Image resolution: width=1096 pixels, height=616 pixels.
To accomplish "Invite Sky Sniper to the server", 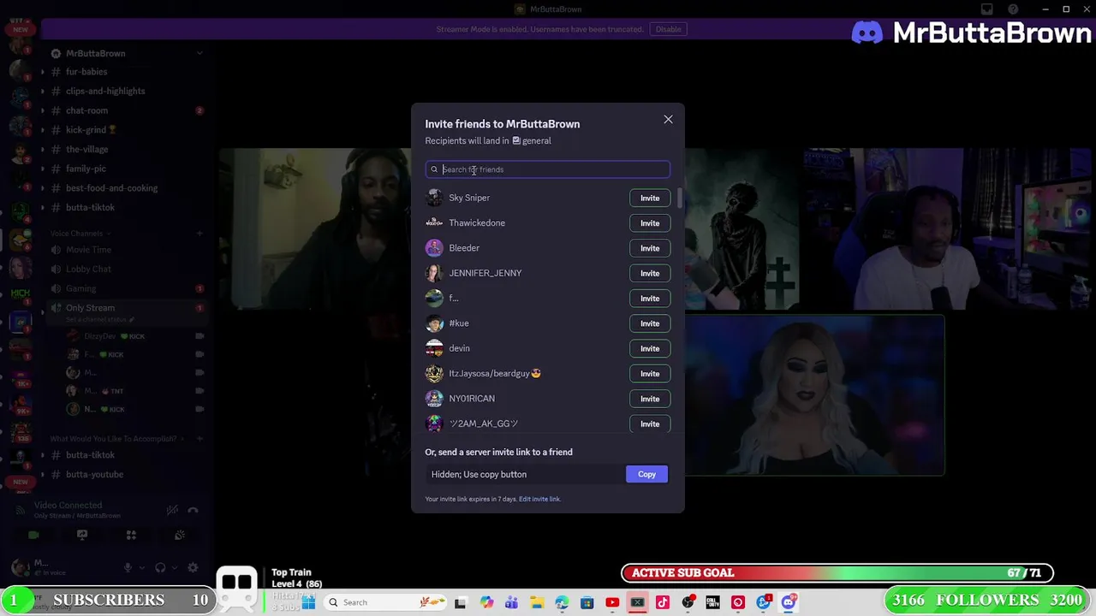I will coord(650,198).
